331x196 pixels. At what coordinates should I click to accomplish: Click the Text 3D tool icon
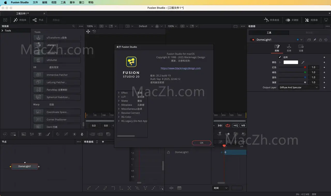[220, 134]
